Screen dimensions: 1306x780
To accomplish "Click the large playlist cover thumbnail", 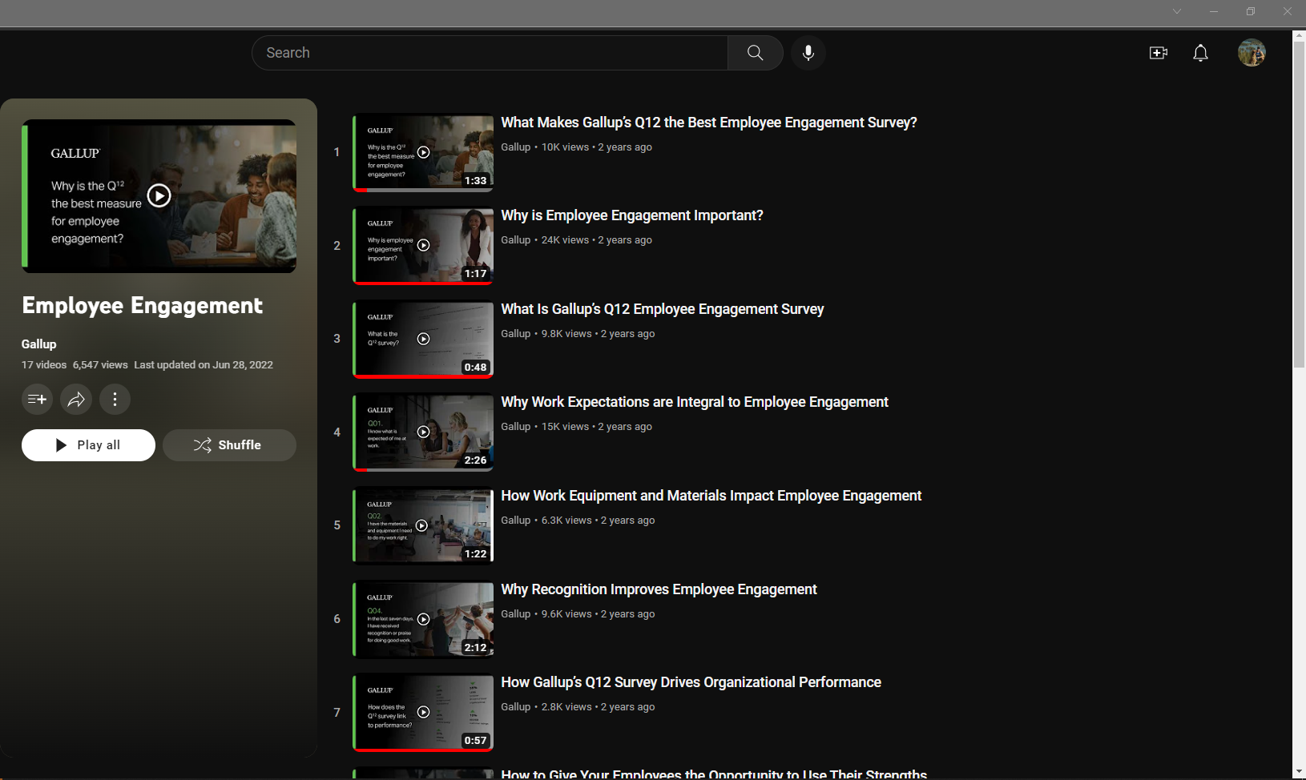I will tap(159, 196).
